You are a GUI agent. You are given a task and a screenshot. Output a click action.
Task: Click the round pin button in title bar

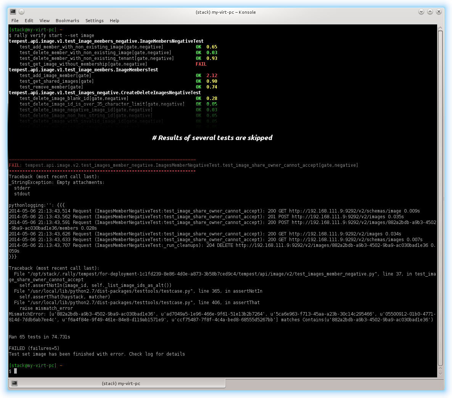point(22,11)
